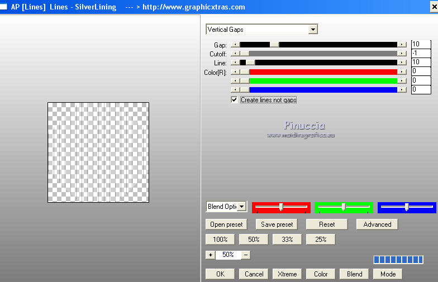The width and height of the screenshot is (438, 282).
Task: Focus the red color value field
Action: click(421, 71)
